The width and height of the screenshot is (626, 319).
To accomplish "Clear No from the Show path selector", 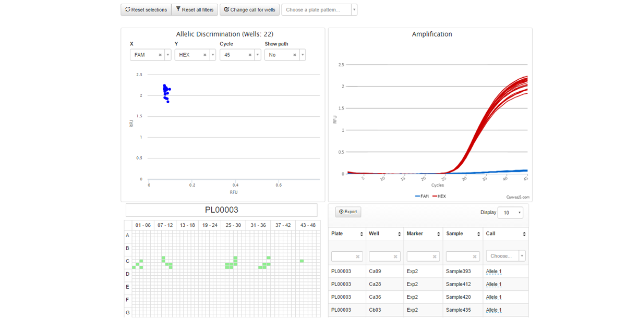I will click(294, 54).
